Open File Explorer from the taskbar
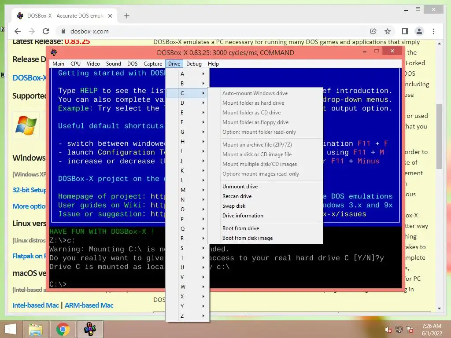Image resolution: width=451 pixels, height=338 pixels. pyautogui.click(x=36, y=329)
